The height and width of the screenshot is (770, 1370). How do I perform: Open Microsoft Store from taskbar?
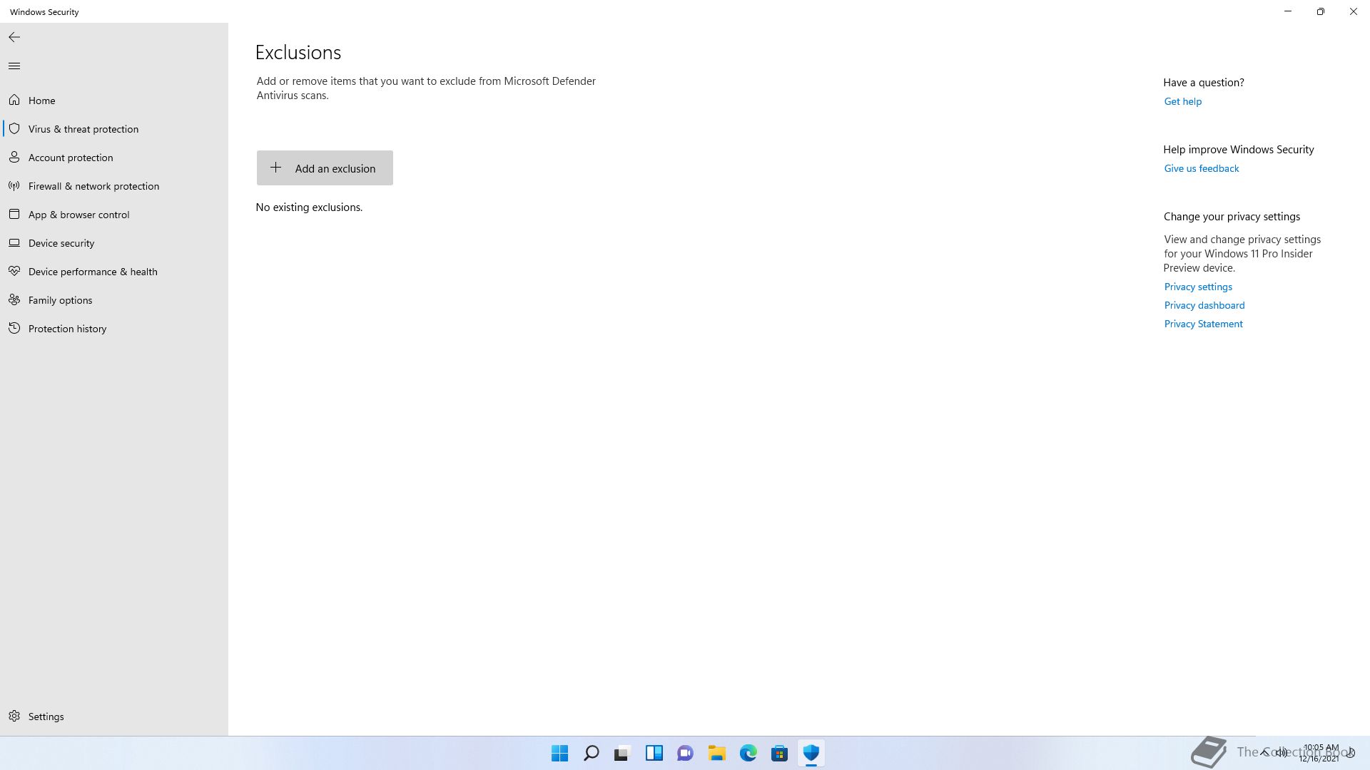pos(780,753)
